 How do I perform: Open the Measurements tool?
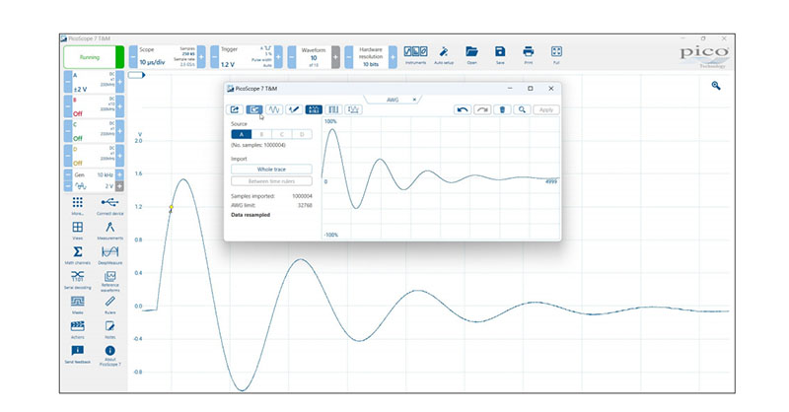pyautogui.click(x=109, y=230)
